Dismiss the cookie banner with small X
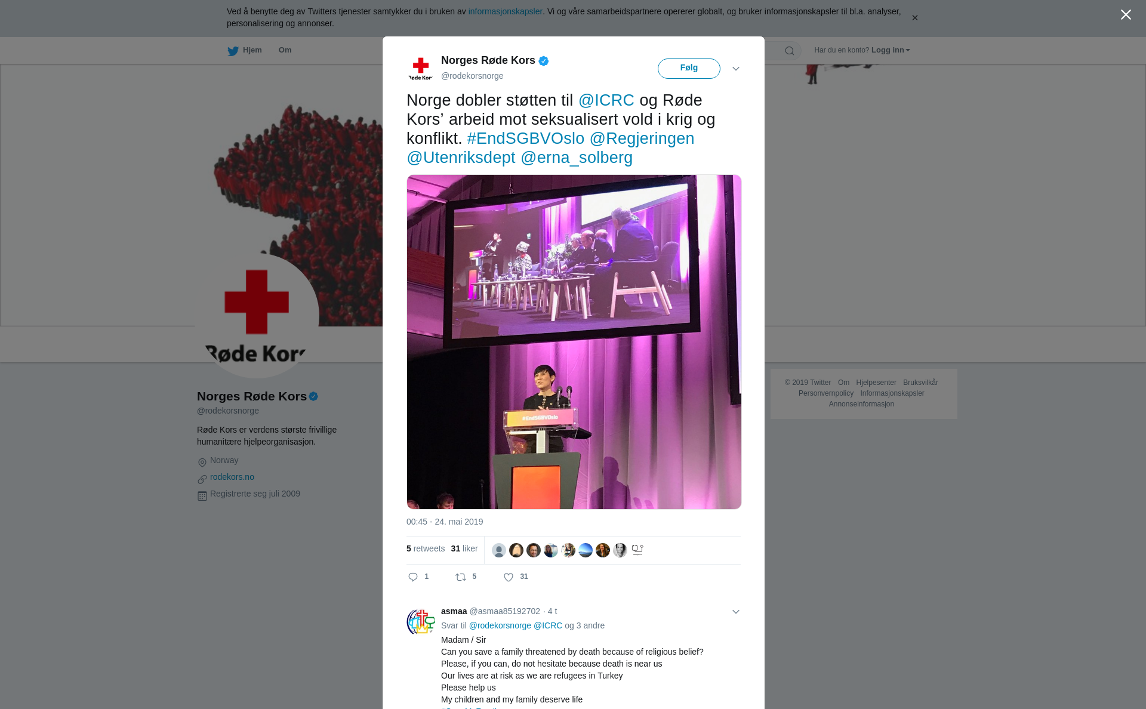 coord(914,18)
